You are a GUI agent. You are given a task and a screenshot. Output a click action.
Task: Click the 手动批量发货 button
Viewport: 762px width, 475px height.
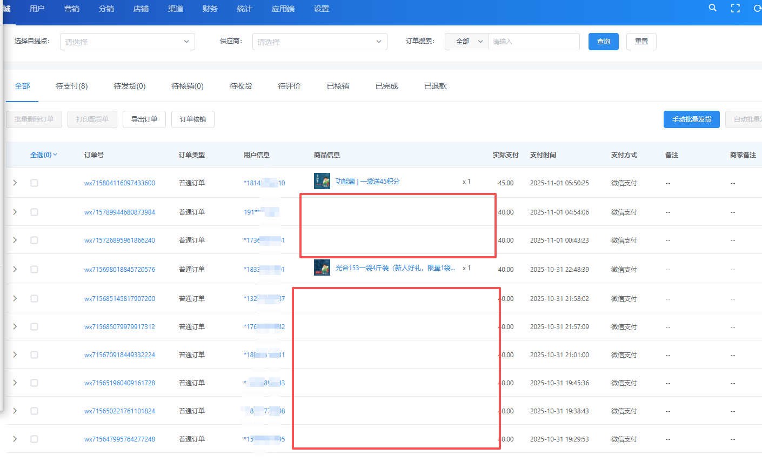coord(691,119)
